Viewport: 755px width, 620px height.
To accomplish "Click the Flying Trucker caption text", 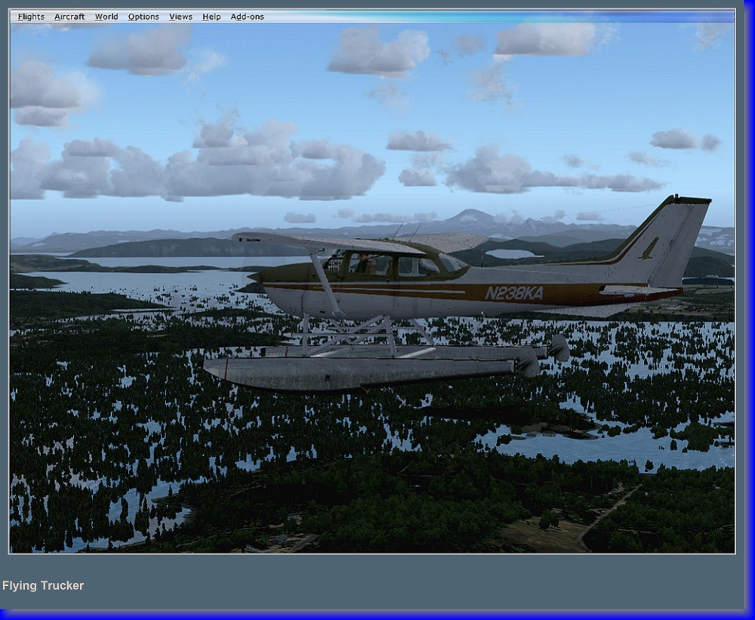I will [43, 585].
